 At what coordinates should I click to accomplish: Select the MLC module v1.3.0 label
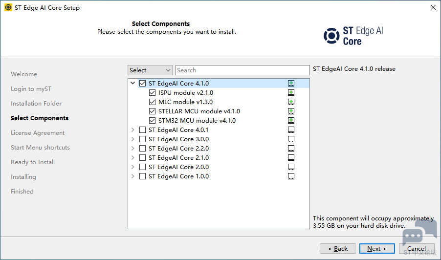pos(185,102)
